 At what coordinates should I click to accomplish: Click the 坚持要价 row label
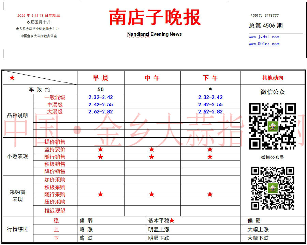[55, 150]
